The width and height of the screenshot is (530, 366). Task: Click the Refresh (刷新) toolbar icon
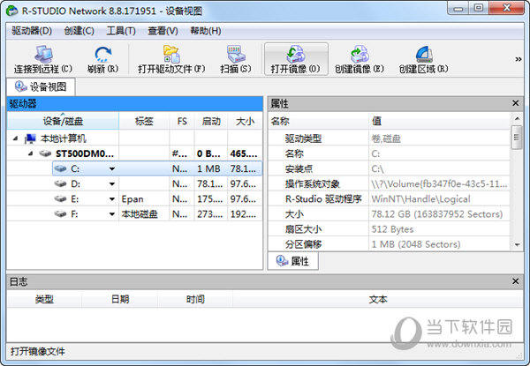103,55
